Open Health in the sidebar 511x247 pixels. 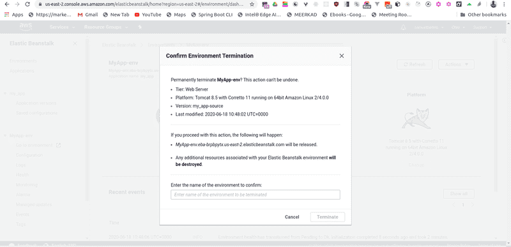coord(22,175)
